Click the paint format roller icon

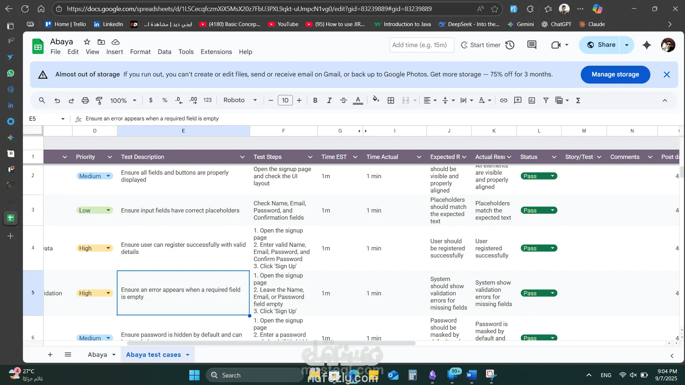coord(99,100)
